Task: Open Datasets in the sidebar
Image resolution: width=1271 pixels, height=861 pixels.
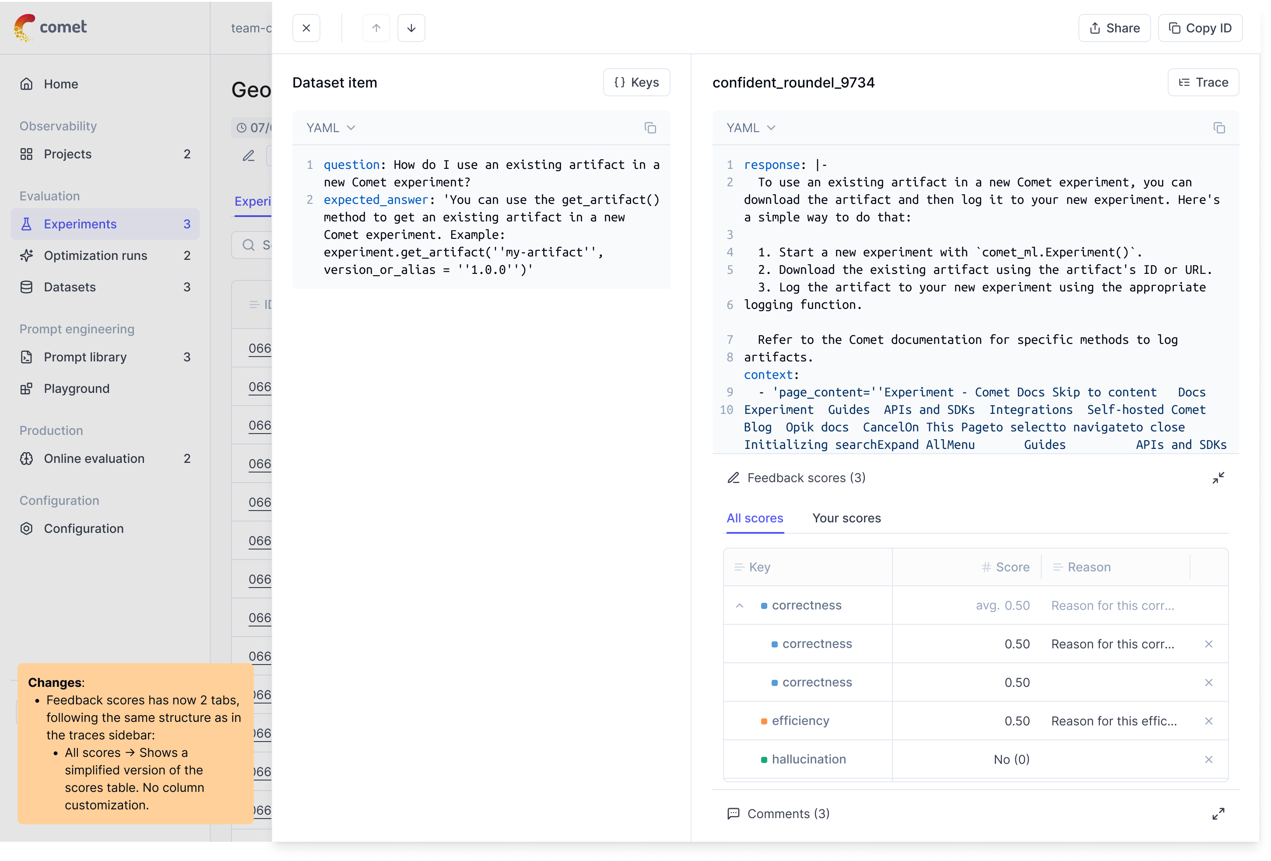Action: 70,287
